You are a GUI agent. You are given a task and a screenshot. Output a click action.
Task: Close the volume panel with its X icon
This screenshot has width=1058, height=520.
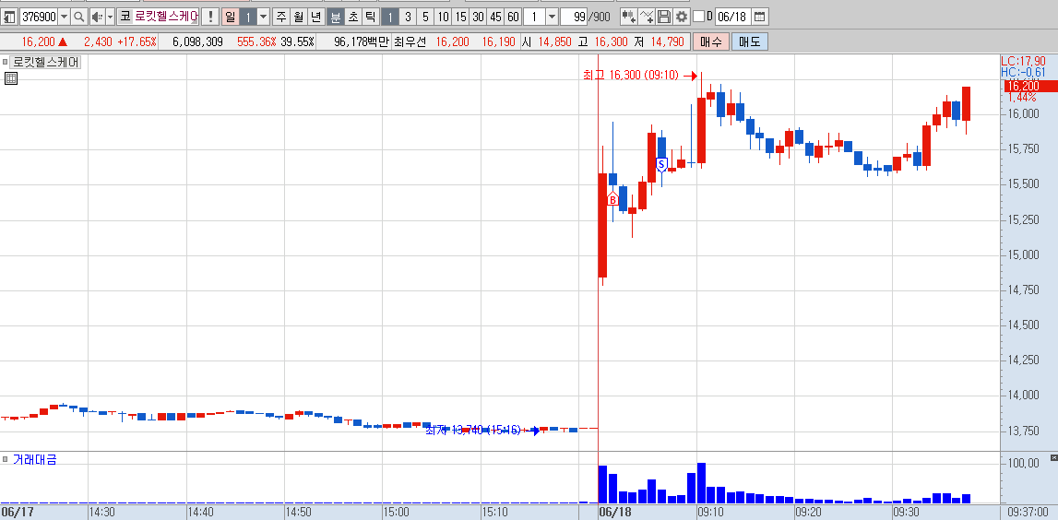pyautogui.click(x=1054, y=458)
